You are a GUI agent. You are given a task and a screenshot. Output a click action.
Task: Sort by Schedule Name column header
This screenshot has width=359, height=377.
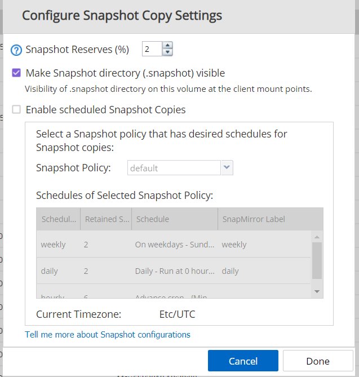tap(59, 219)
